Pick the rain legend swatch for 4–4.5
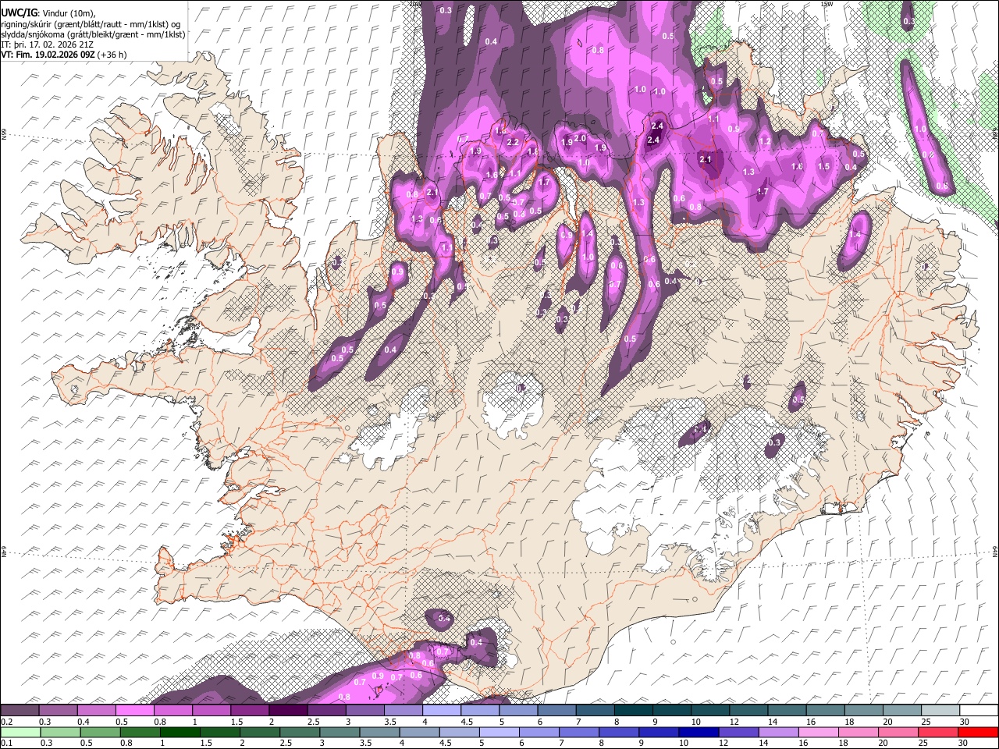 [418, 732]
